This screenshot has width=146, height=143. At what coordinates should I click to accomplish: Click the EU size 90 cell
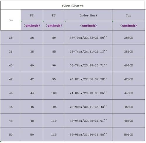pos(54,65)
